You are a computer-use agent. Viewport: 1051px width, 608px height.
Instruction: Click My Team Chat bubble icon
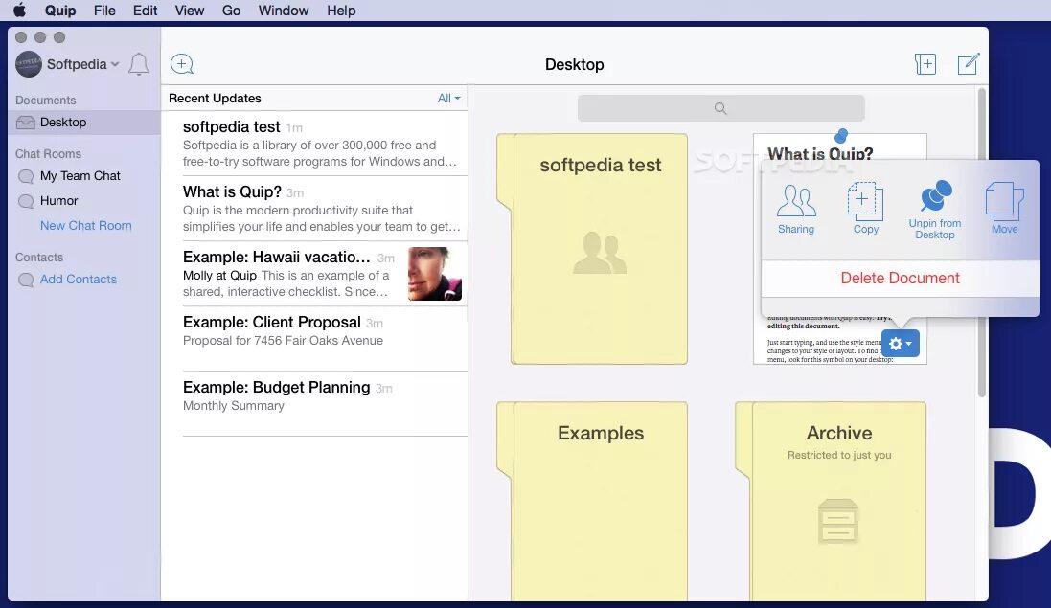click(x=26, y=177)
